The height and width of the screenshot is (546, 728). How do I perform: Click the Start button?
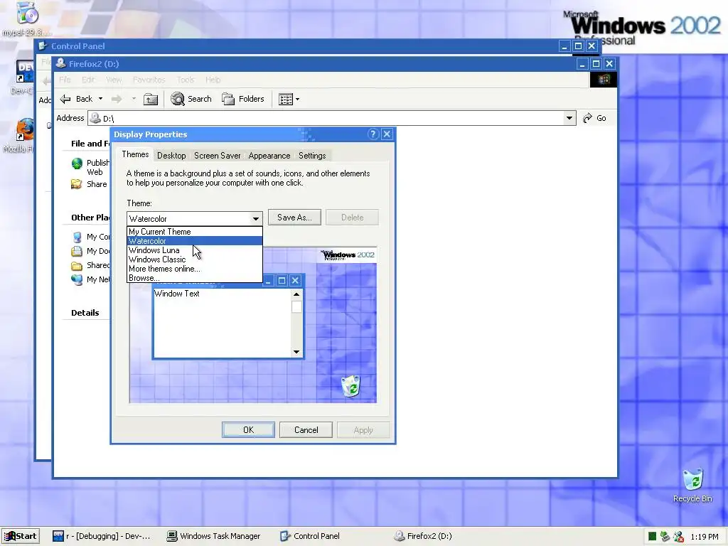tap(21, 536)
